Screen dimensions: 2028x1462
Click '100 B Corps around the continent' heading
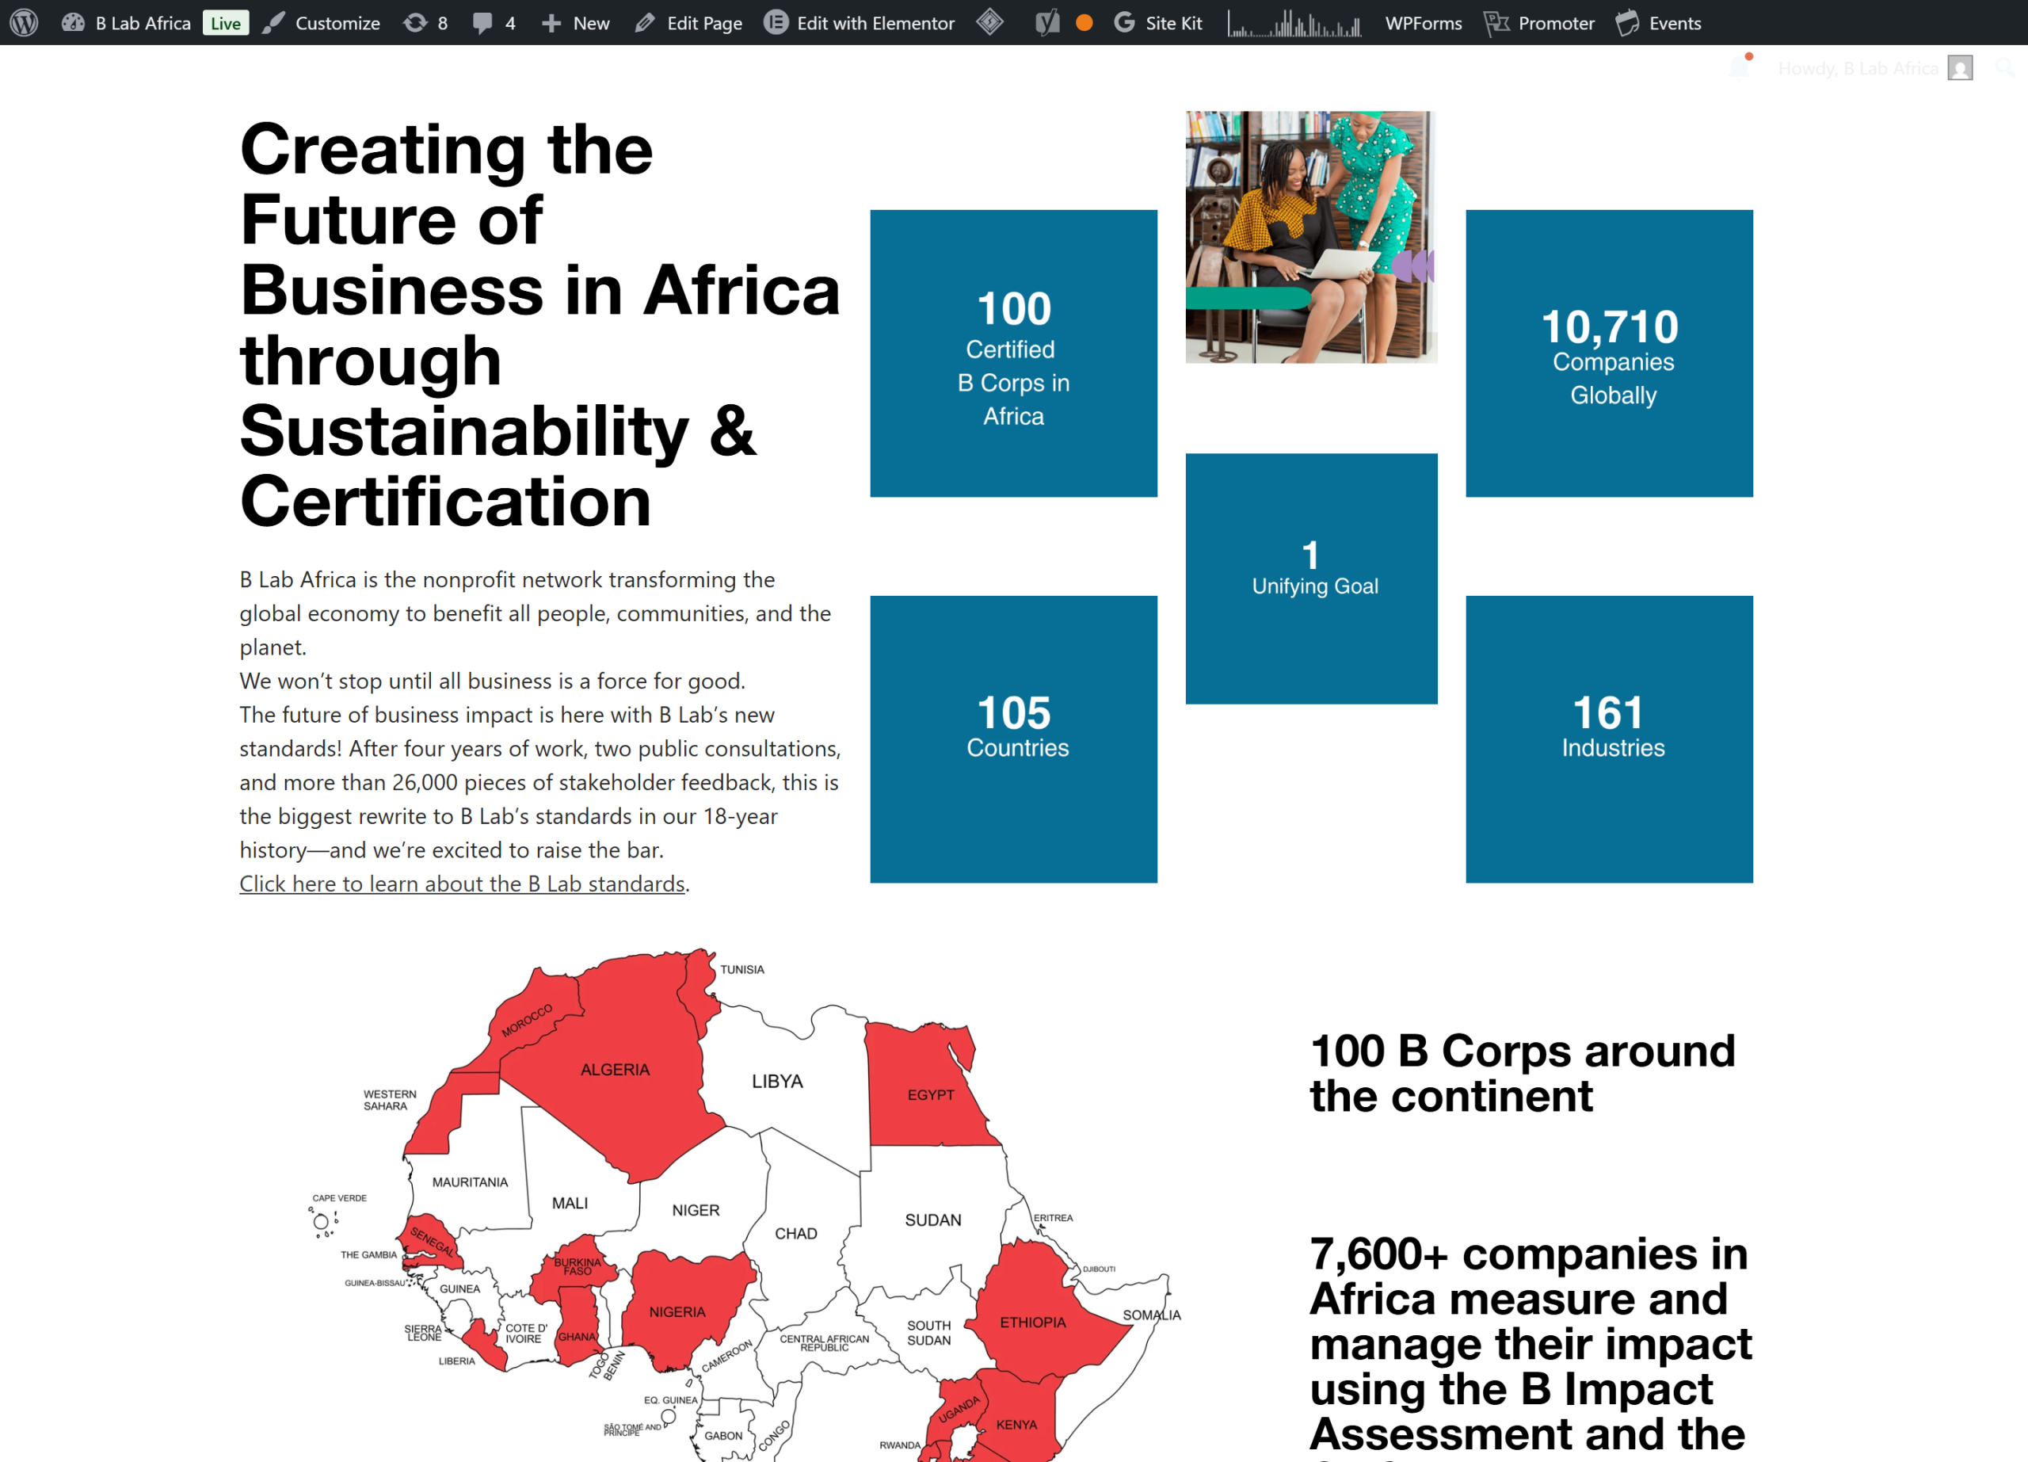[1522, 1073]
